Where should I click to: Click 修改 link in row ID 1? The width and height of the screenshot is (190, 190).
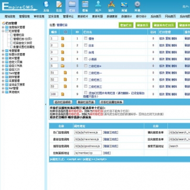[x=162, y=38]
